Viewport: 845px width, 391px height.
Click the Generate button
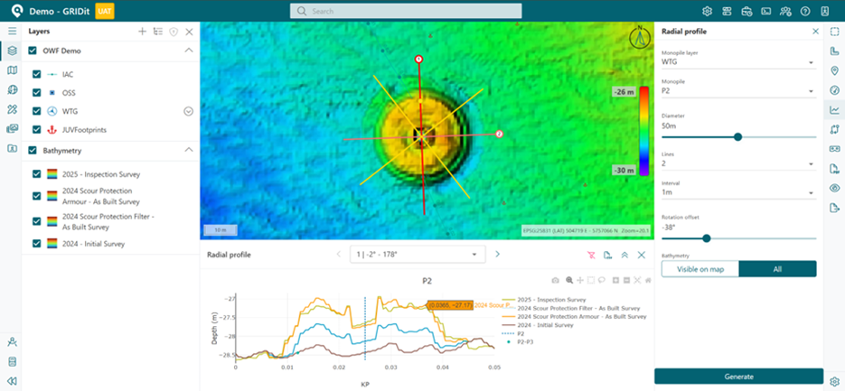click(739, 377)
